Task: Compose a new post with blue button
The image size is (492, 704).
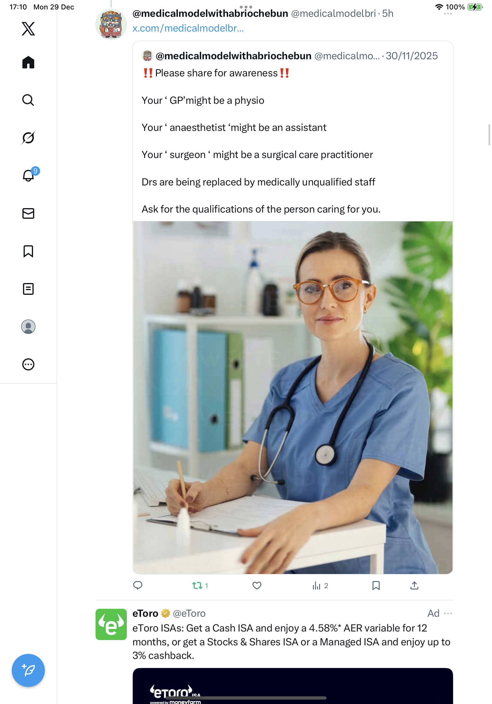Action: [28, 670]
